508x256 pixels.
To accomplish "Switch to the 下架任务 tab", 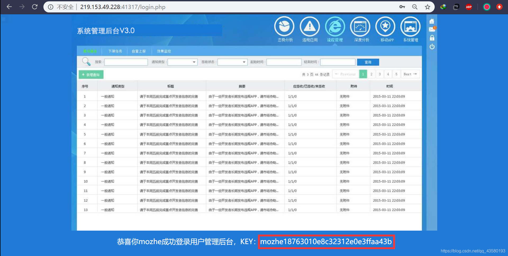I will (x=115, y=51).
